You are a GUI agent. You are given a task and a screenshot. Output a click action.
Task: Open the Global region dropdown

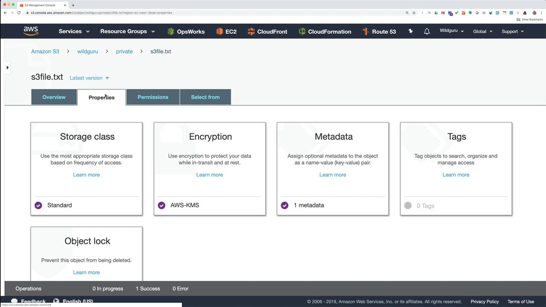pos(482,32)
